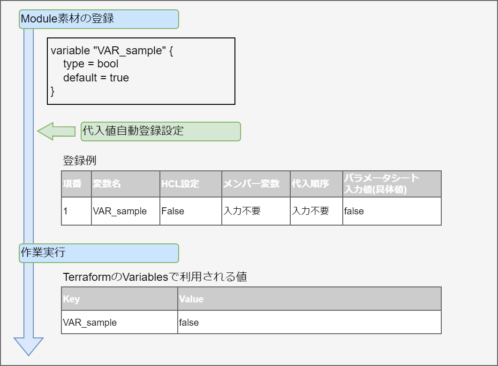Select the メンバー変数 column header

coord(256,184)
